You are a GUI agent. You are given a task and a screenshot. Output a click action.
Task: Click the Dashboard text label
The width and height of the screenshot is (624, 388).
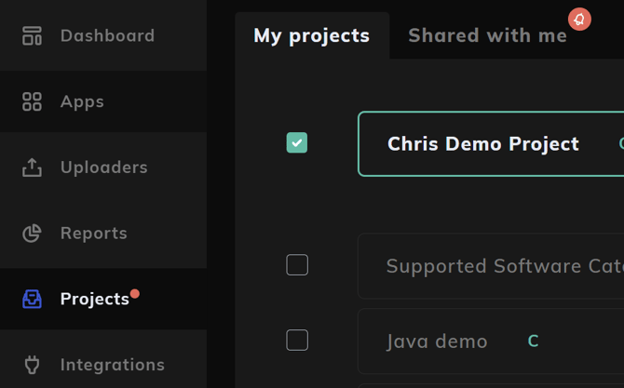[107, 36]
